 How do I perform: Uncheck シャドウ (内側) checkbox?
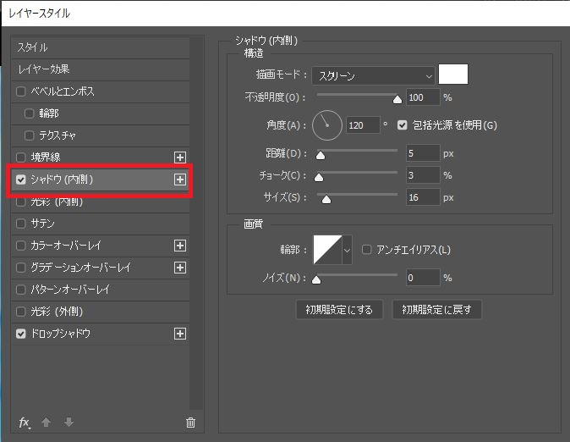21,180
